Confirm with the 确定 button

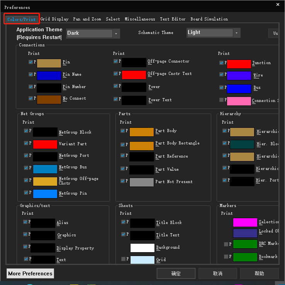176,273
